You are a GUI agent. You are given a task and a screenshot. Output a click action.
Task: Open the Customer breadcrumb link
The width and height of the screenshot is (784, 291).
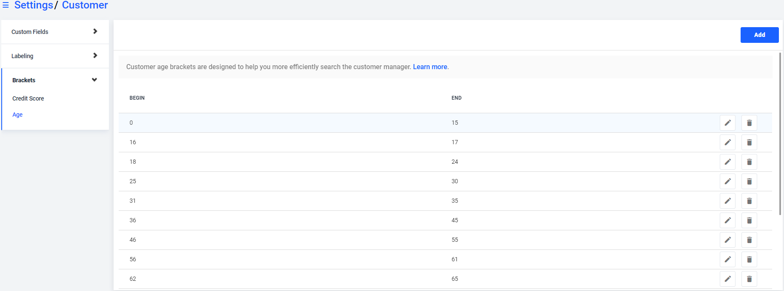85,5
